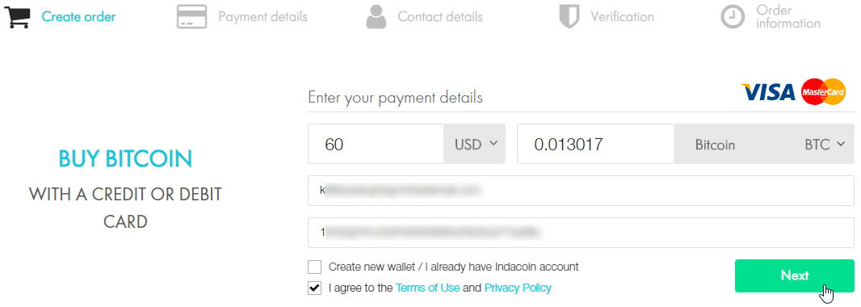
Task: Switch to Payment details step
Action: click(x=263, y=17)
